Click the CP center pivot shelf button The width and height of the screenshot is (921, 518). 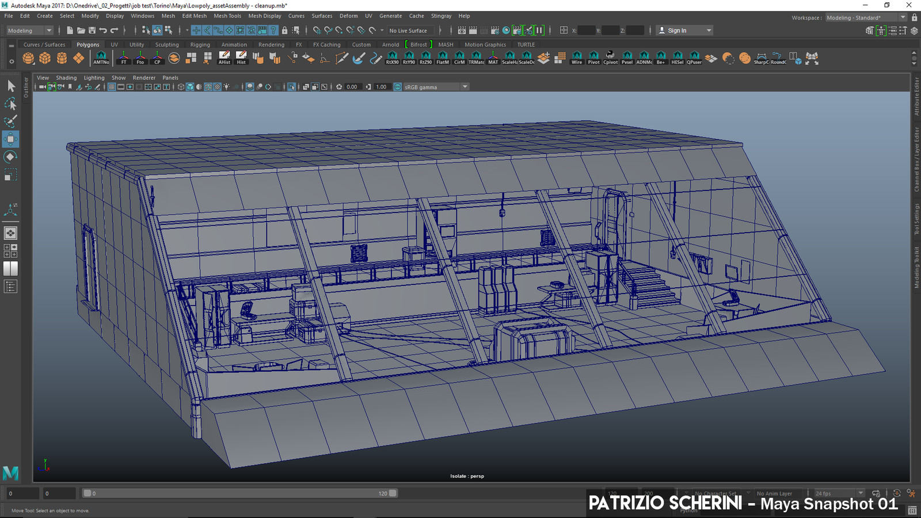(157, 58)
